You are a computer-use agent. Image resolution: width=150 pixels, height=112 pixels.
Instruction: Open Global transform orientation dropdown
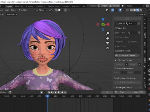42,10
